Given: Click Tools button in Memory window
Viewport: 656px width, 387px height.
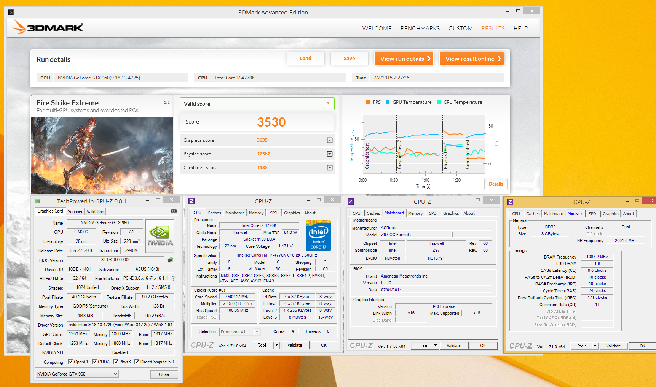Looking at the screenshot, I should (581, 346).
